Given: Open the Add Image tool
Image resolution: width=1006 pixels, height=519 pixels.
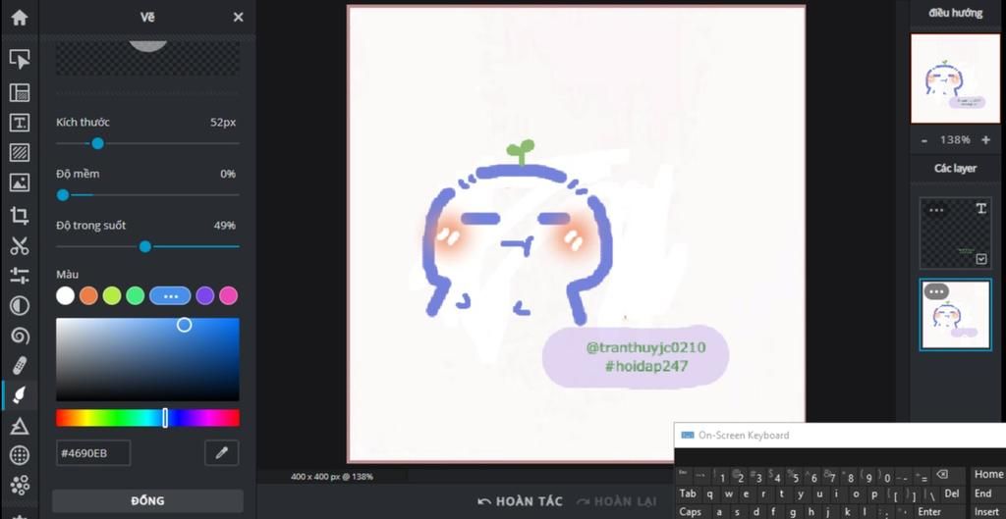Looking at the screenshot, I should pos(20,182).
